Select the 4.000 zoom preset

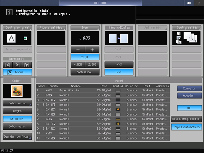78,65
